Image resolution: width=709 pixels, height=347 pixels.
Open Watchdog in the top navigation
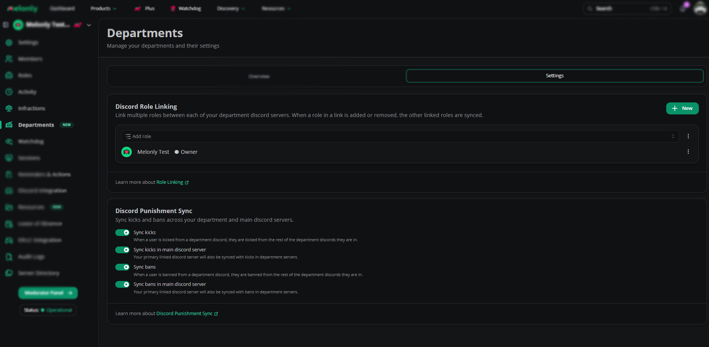tap(186, 8)
